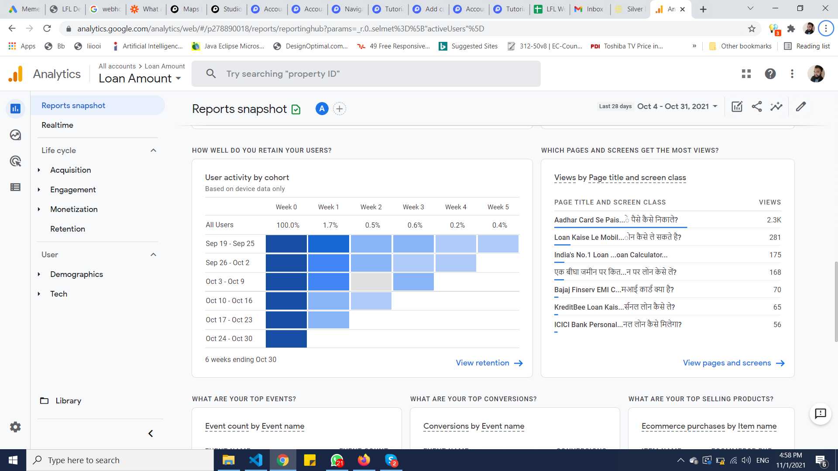This screenshot has width=838, height=471.
Task: Open WhatsApp from the taskbar
Action: [x=337, y=460]
